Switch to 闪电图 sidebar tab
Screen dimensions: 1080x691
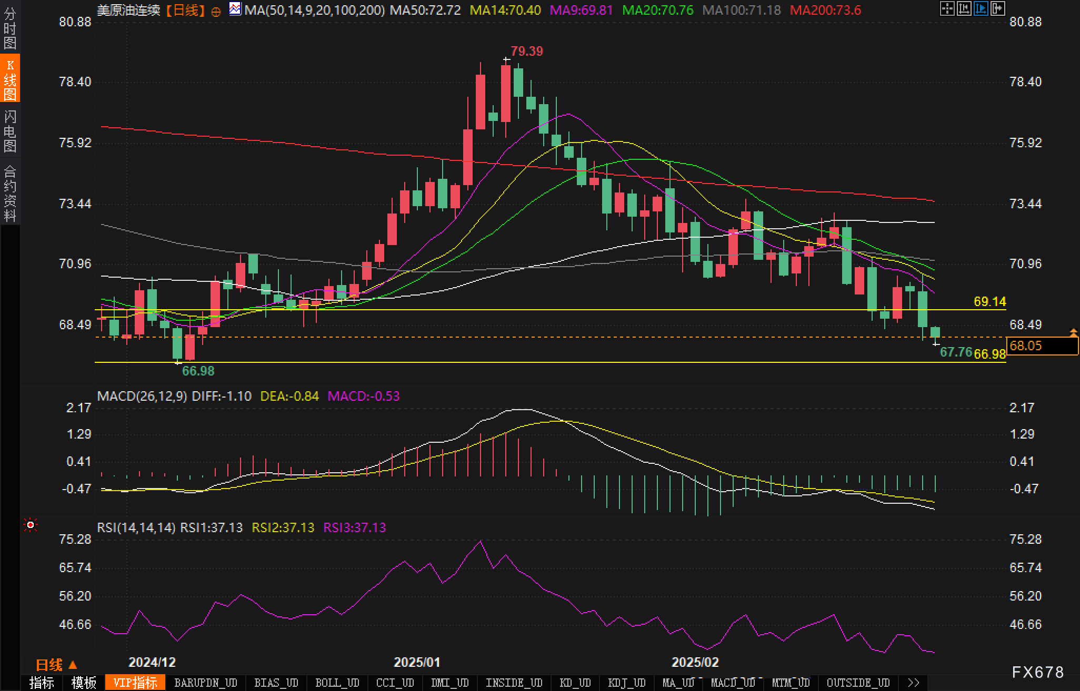tap(10, 131)
